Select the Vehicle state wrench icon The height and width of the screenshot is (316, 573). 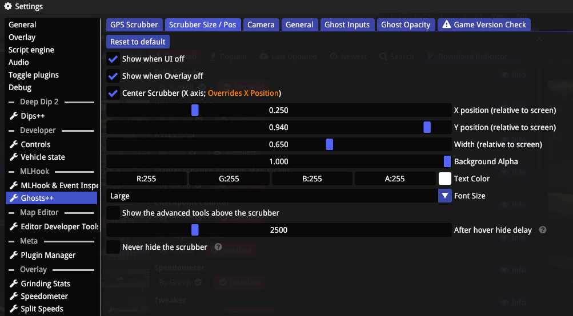(14, 157)
